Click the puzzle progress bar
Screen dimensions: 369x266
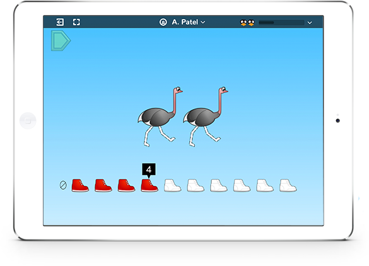coord(281,23)
